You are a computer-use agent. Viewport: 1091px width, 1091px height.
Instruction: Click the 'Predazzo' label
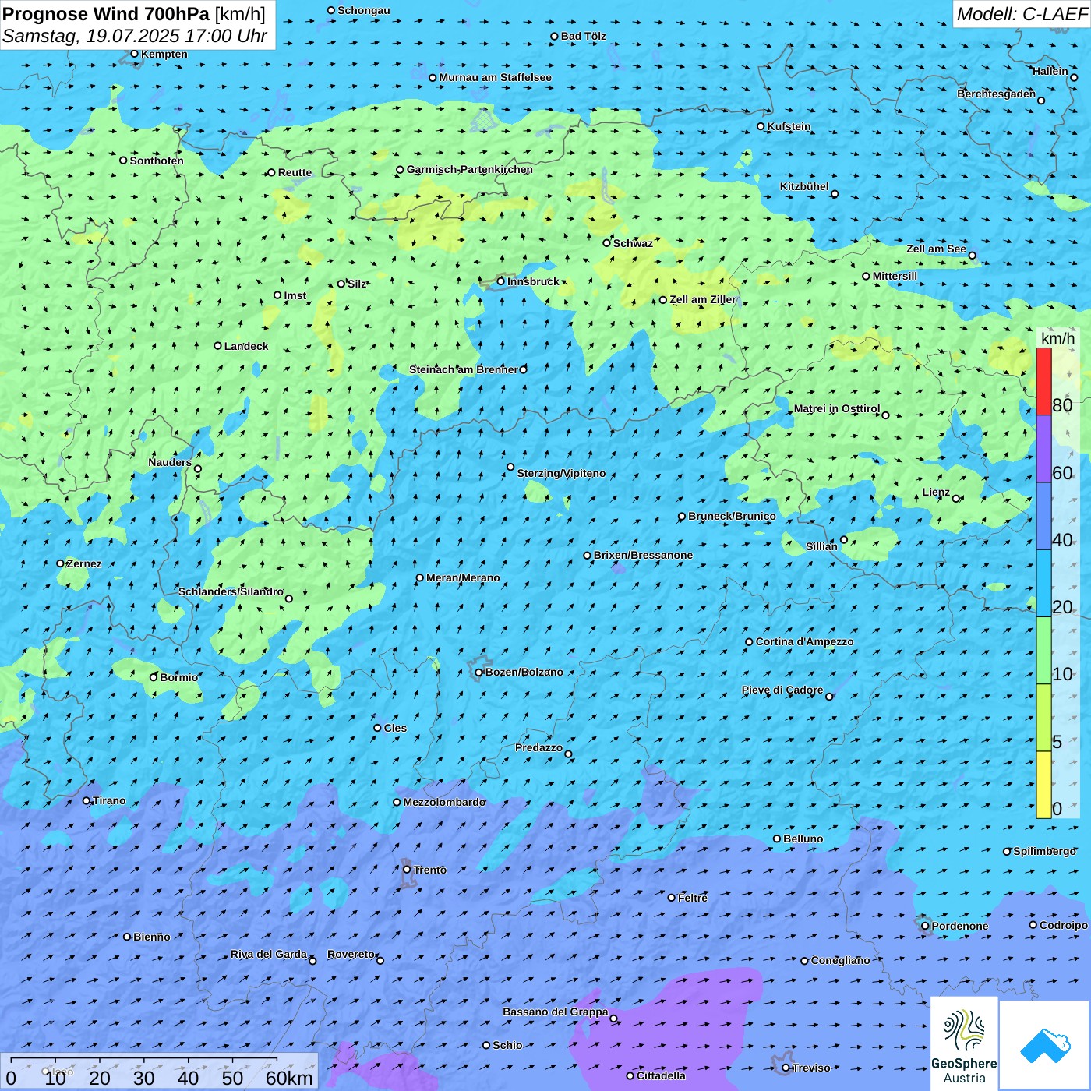click(538, 747)
